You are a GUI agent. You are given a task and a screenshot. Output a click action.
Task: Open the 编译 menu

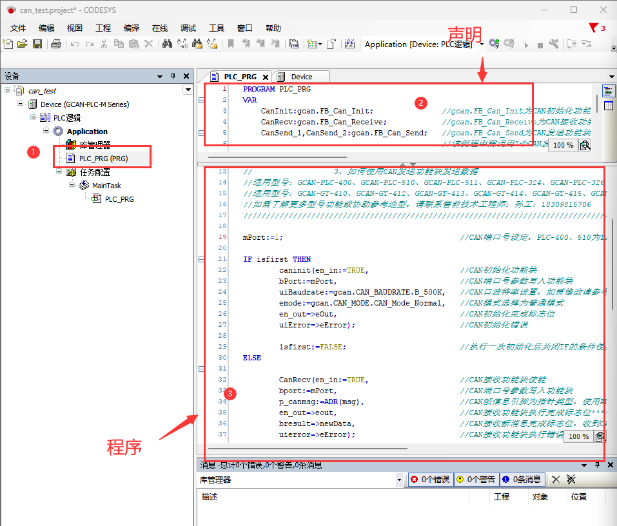132,28
